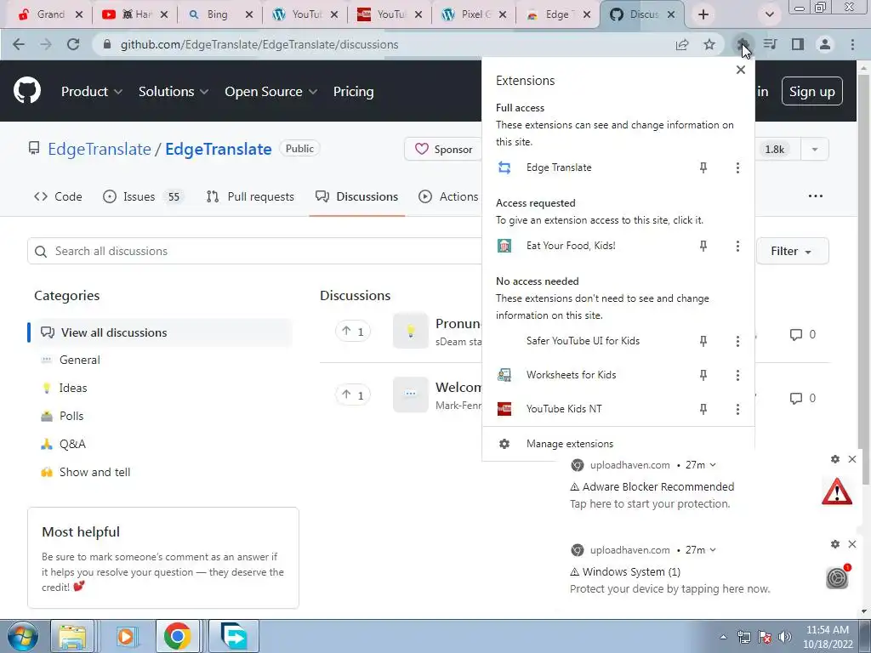Open the Pricing link
This screenshot has height=653, width=871.
click(x=353, y=92)
